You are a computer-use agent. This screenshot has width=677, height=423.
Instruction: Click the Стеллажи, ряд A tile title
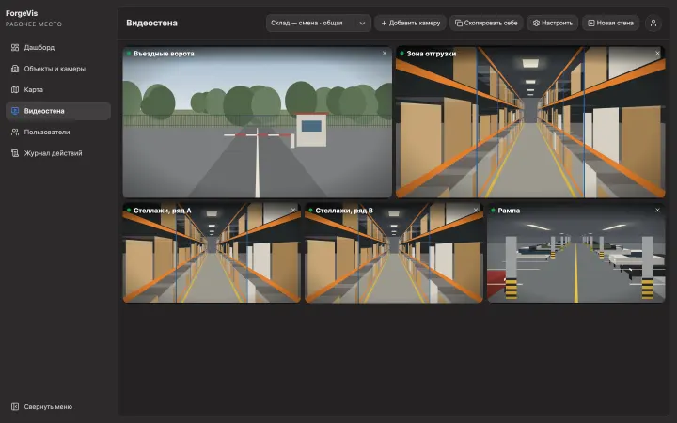click(x=163, y=211)
